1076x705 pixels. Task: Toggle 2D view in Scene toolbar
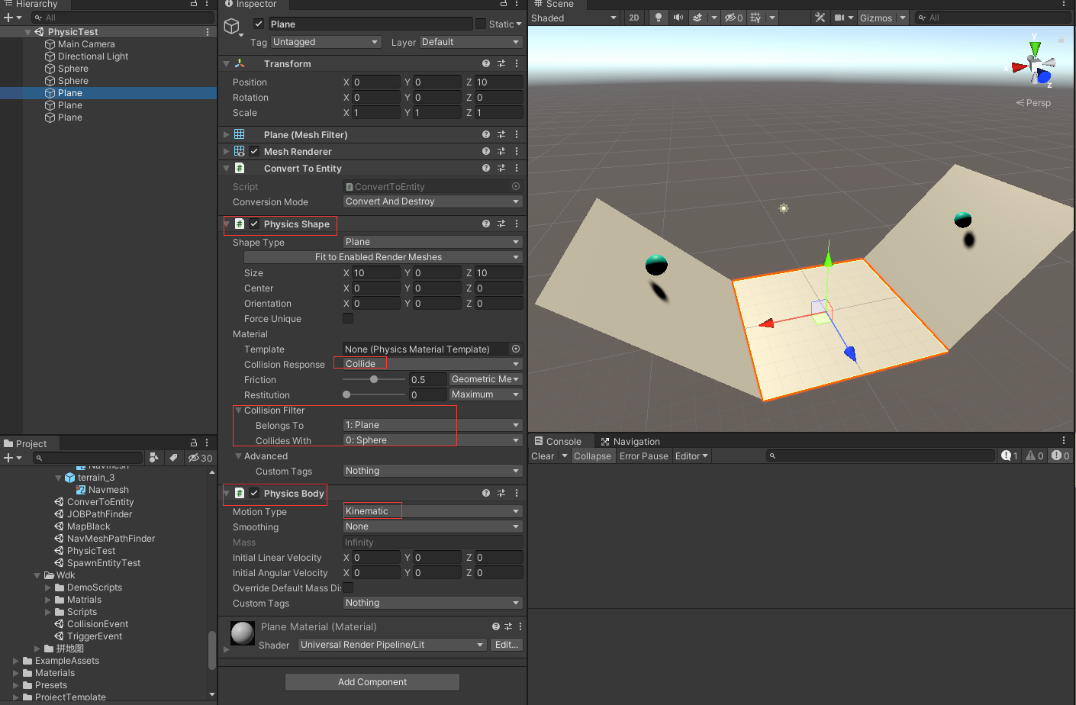pos(634,18)
